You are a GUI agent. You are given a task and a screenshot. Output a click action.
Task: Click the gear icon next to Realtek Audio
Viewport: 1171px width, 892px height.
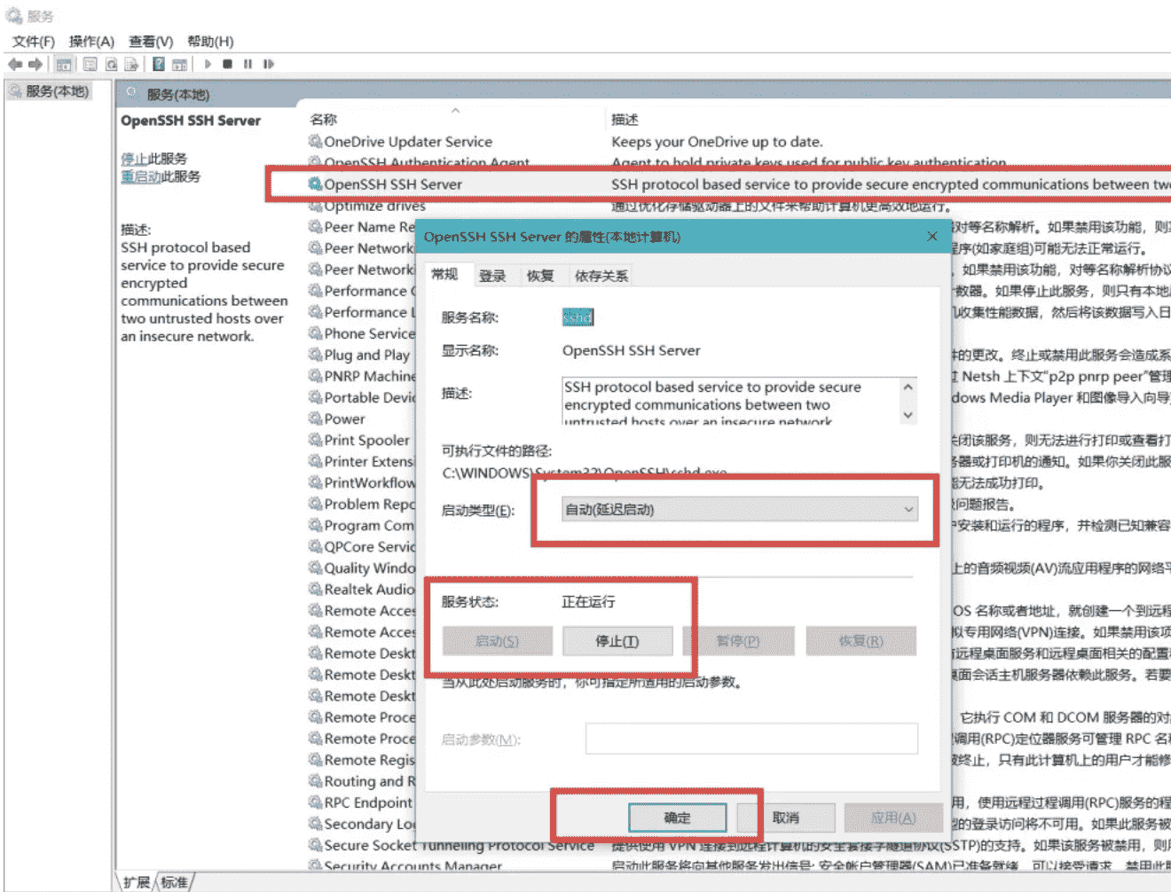coord(315,589)
